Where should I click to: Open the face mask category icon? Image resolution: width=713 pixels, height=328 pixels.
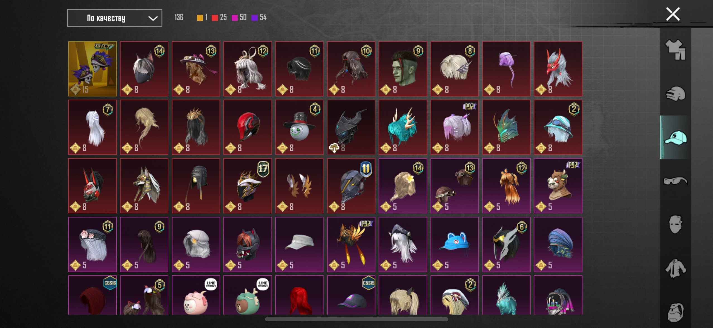(x=675, y=225)
